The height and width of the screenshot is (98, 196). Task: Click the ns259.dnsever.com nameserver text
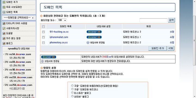[21, 85]
